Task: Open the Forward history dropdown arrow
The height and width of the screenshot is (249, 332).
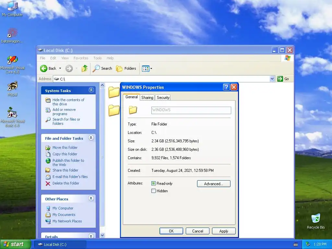Action: 77,68
